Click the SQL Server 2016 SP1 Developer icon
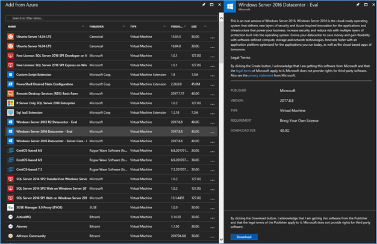 coord(10,55)
